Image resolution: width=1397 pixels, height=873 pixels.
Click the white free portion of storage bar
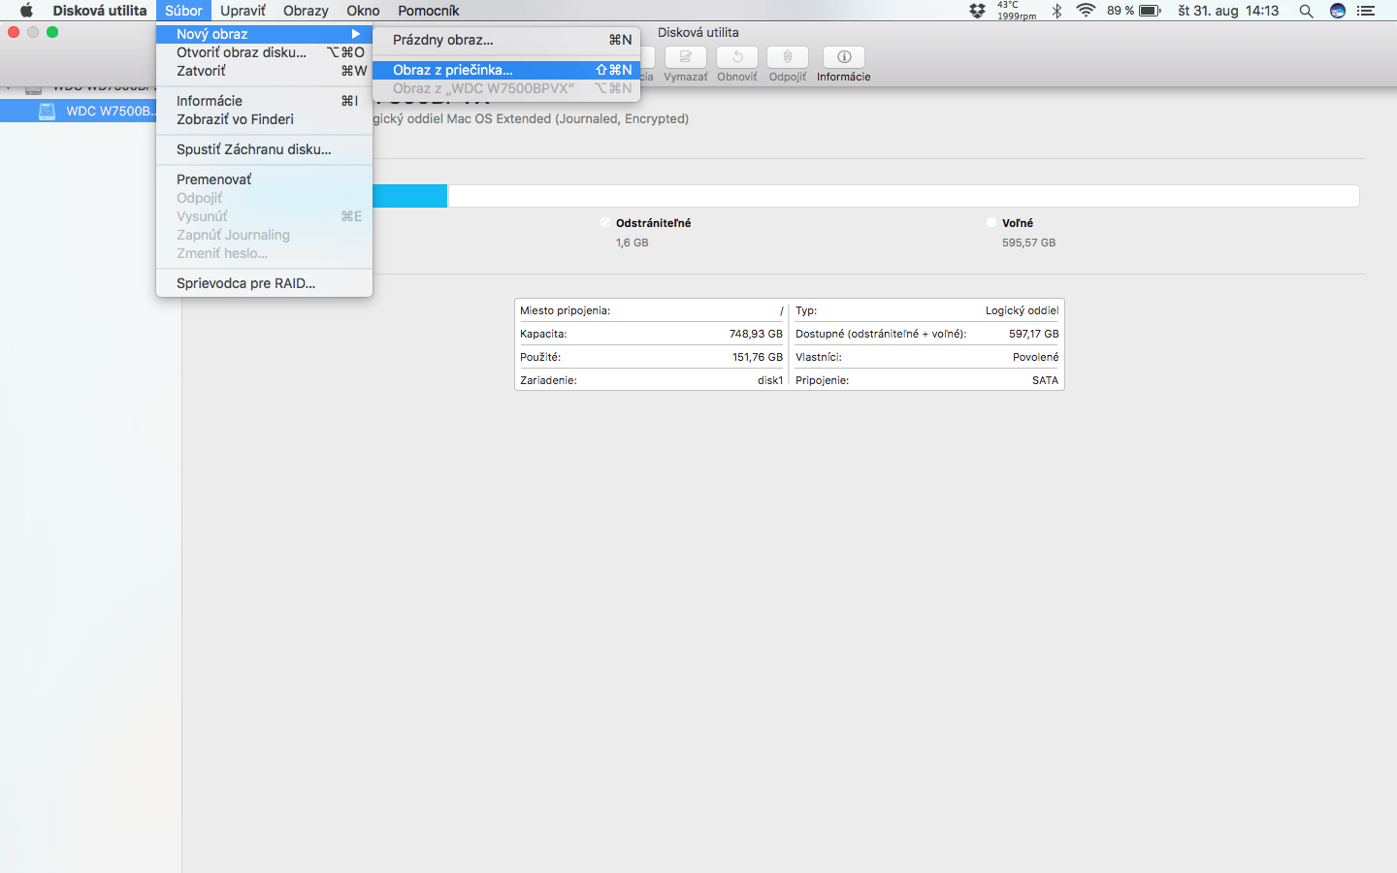(903, 196)
